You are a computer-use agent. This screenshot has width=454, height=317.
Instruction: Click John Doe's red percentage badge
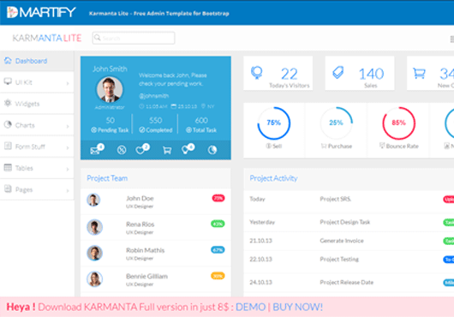point(218,198)
